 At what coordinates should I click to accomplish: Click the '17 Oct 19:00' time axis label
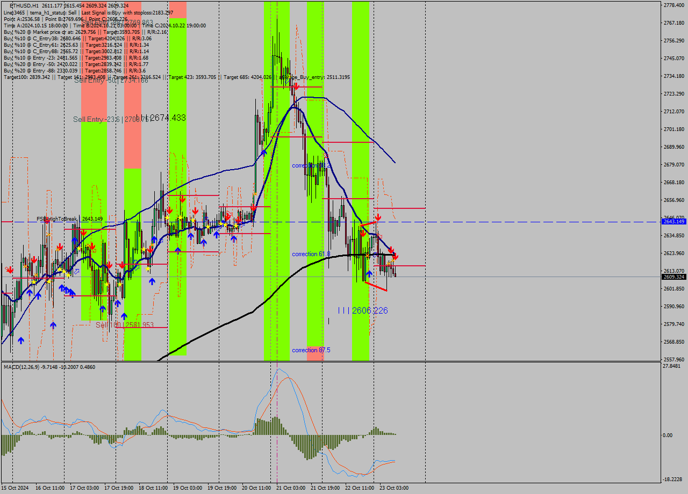click(x=118, y=488)
